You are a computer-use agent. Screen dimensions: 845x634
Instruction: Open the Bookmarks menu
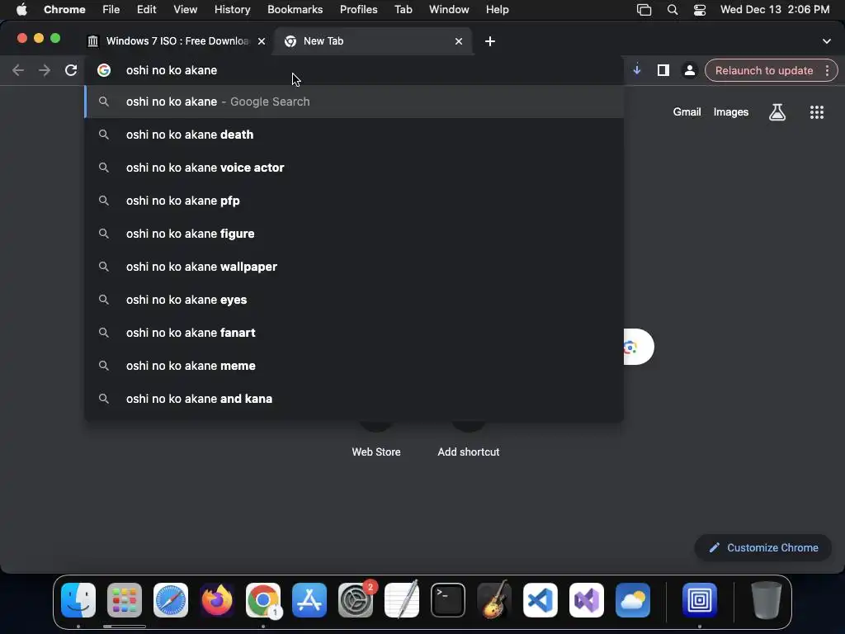coord(295,10)
